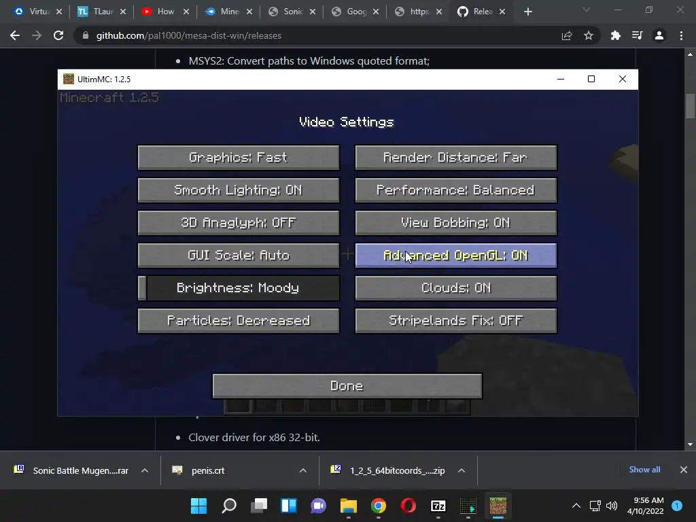Image resolution: width=696 pixels, height=522 pixels.
Task: Switch to the Mine tab
Action: click(x=228, y=12)
